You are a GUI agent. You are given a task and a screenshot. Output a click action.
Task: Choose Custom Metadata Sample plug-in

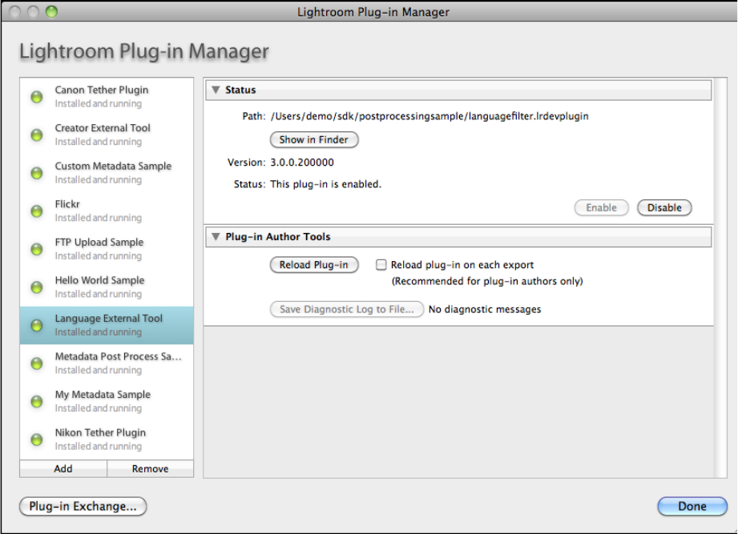(x=107, y=173)
